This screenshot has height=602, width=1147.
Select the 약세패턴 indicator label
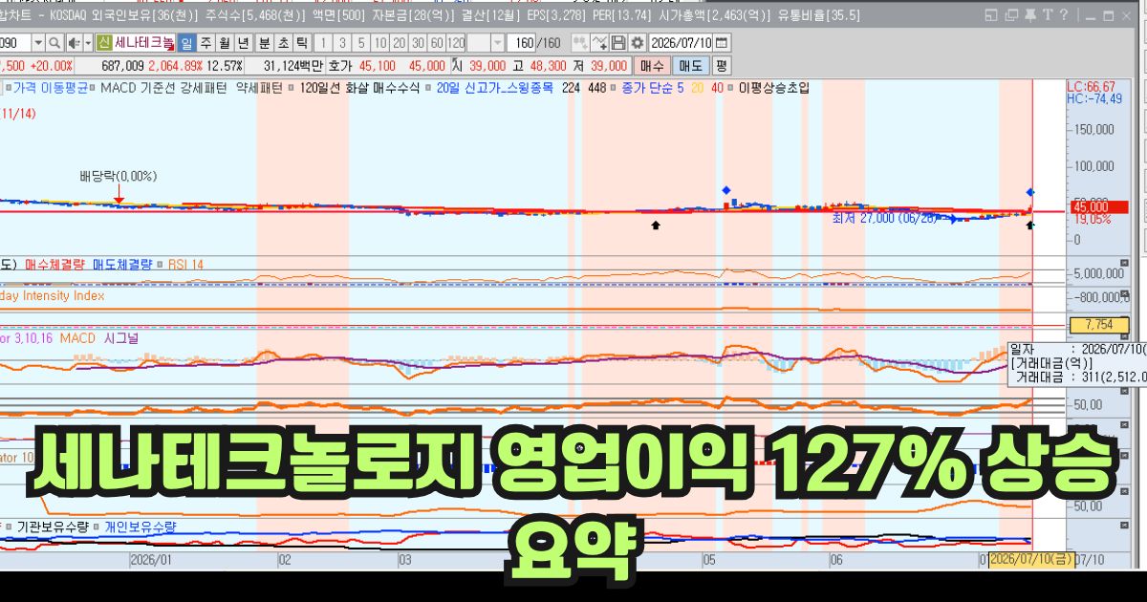coord(258,86)
